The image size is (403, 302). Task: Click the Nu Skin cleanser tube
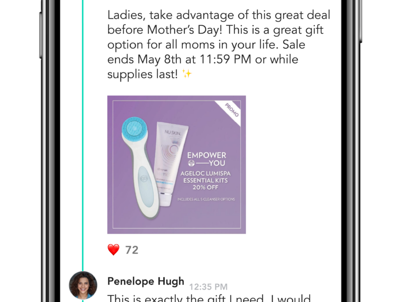point(171,164)
